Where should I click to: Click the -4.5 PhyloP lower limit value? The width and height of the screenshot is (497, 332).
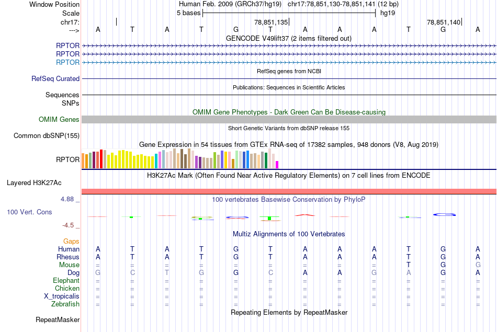click(x=68, y=225)
